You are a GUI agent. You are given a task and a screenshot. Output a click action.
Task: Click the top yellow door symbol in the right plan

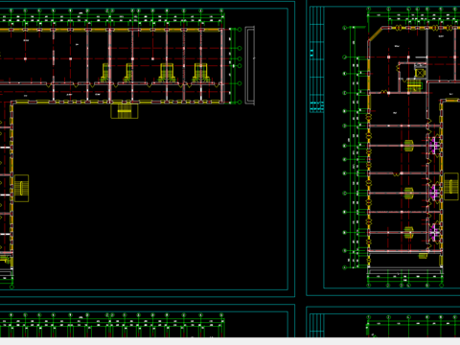click(x=409, y=146)
